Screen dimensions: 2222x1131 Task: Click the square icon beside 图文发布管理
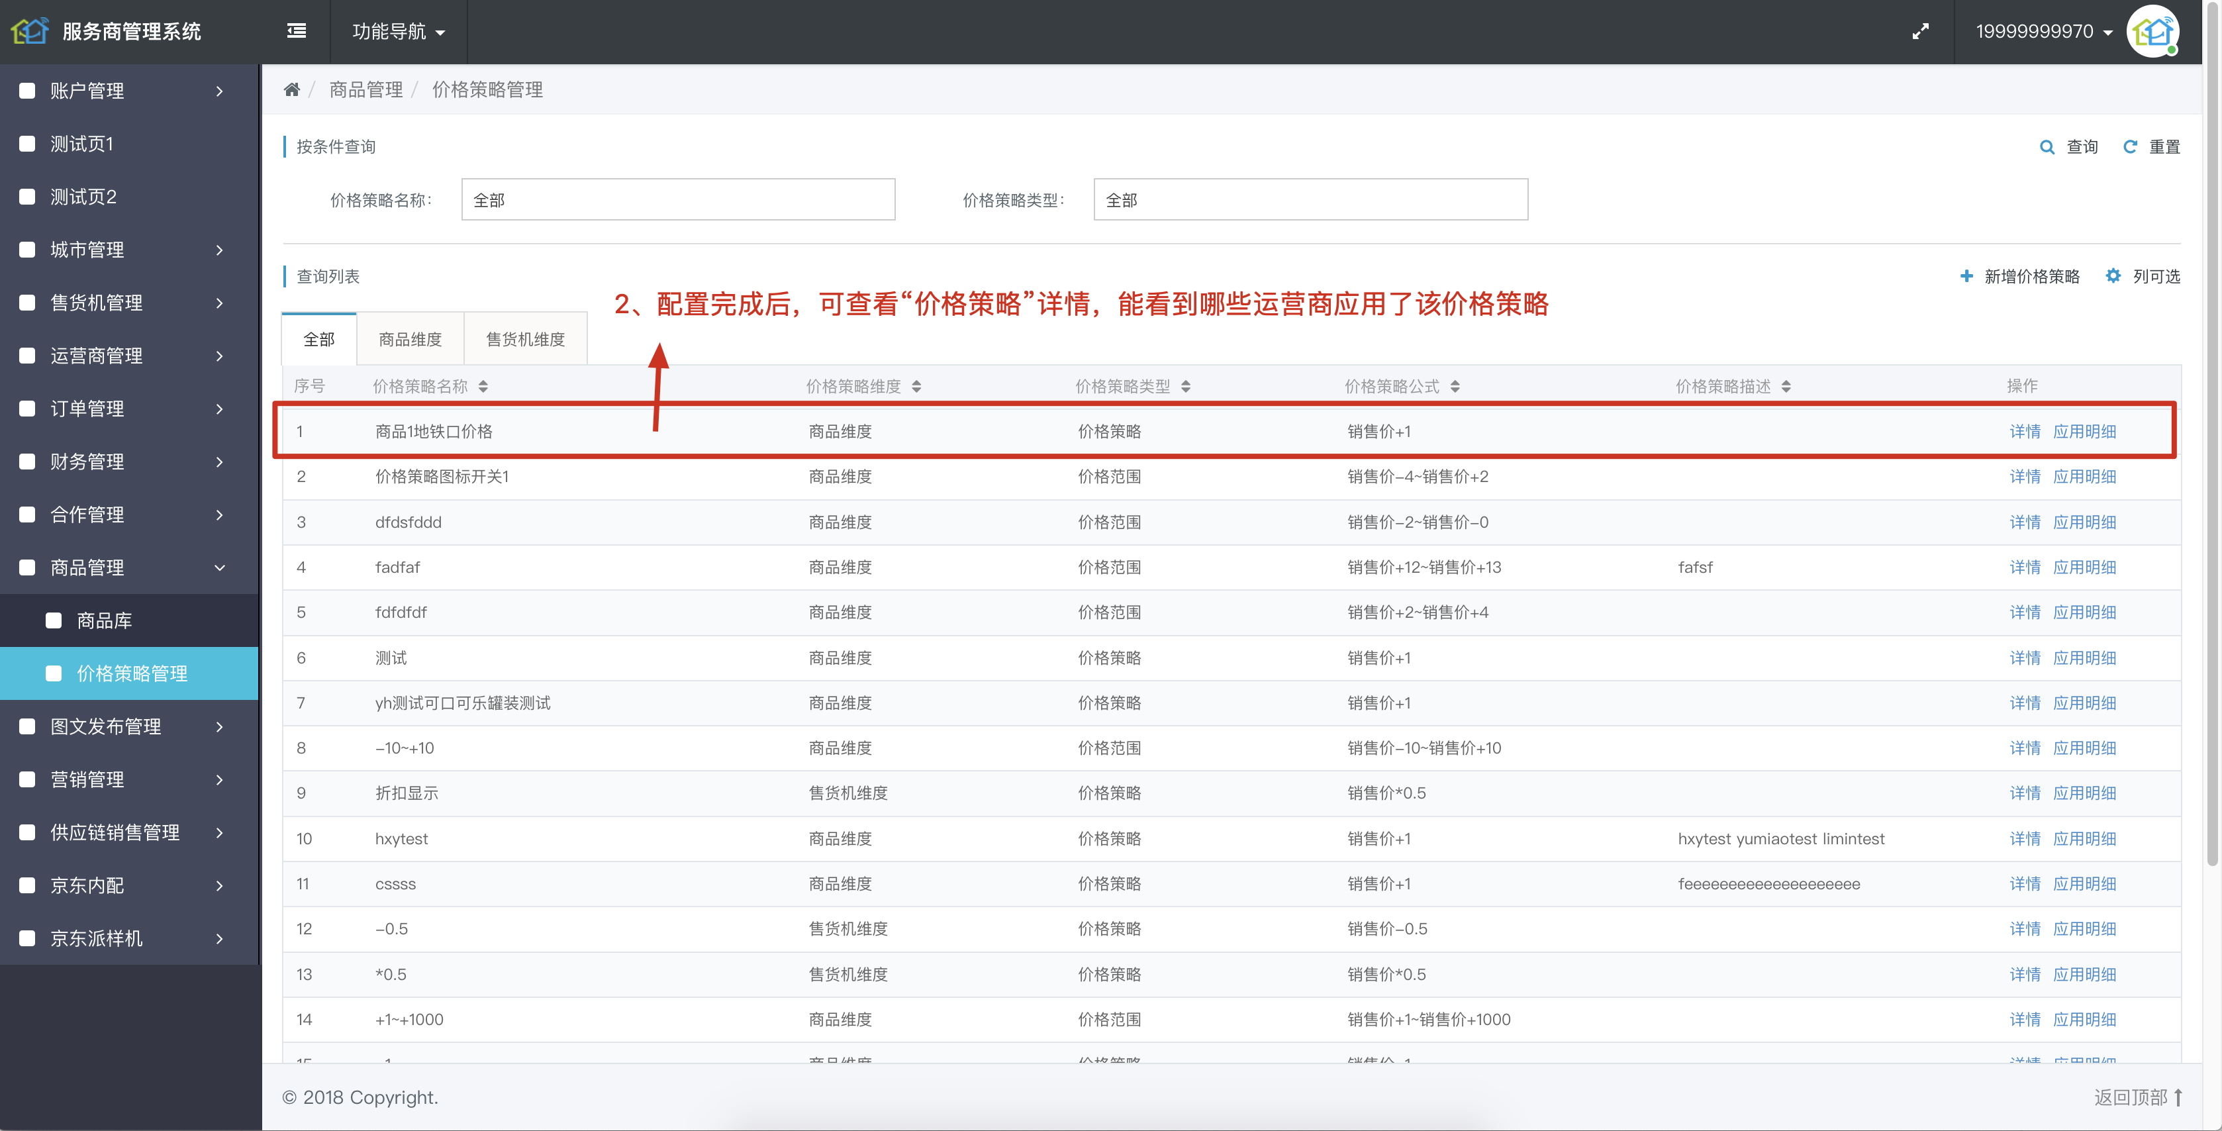point(28,726)
